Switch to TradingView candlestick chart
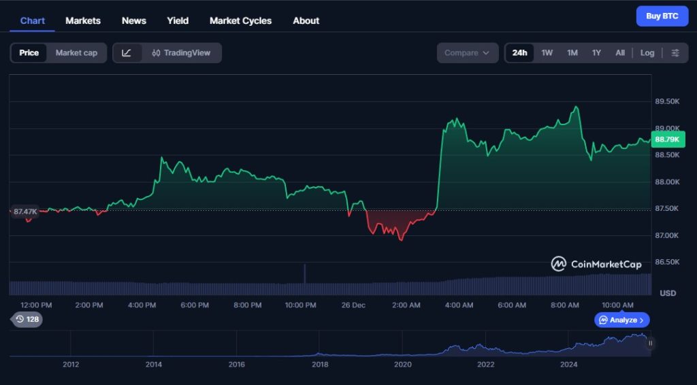 pos(181,53)
